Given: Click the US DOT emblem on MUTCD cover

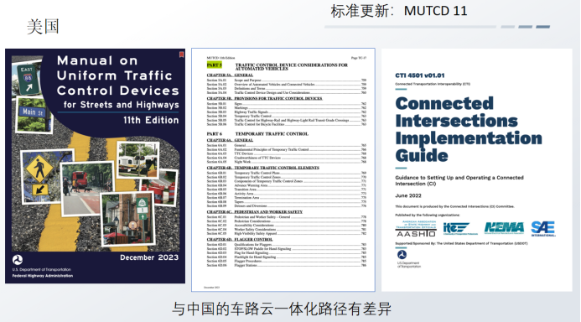Looking at the screenshot, I should (x=18, y=260).
